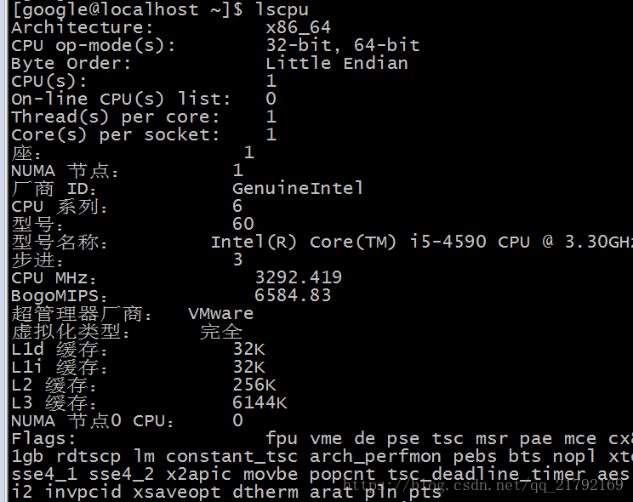Select the VMware hypervisor vendor text
The width and height of the screenshot is (633, 502).
click(221, 313)
